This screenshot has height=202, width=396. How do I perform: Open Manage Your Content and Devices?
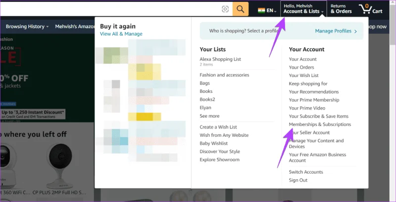(x=316, y=143)
